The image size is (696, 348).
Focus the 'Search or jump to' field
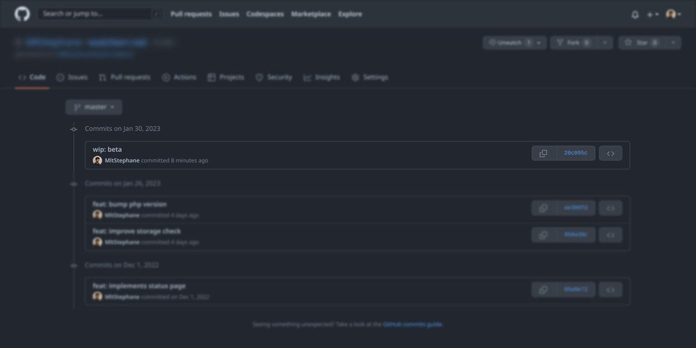pos(100,14)
